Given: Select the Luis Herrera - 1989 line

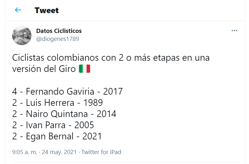Looking at the screenshot, I should point(58,103).
